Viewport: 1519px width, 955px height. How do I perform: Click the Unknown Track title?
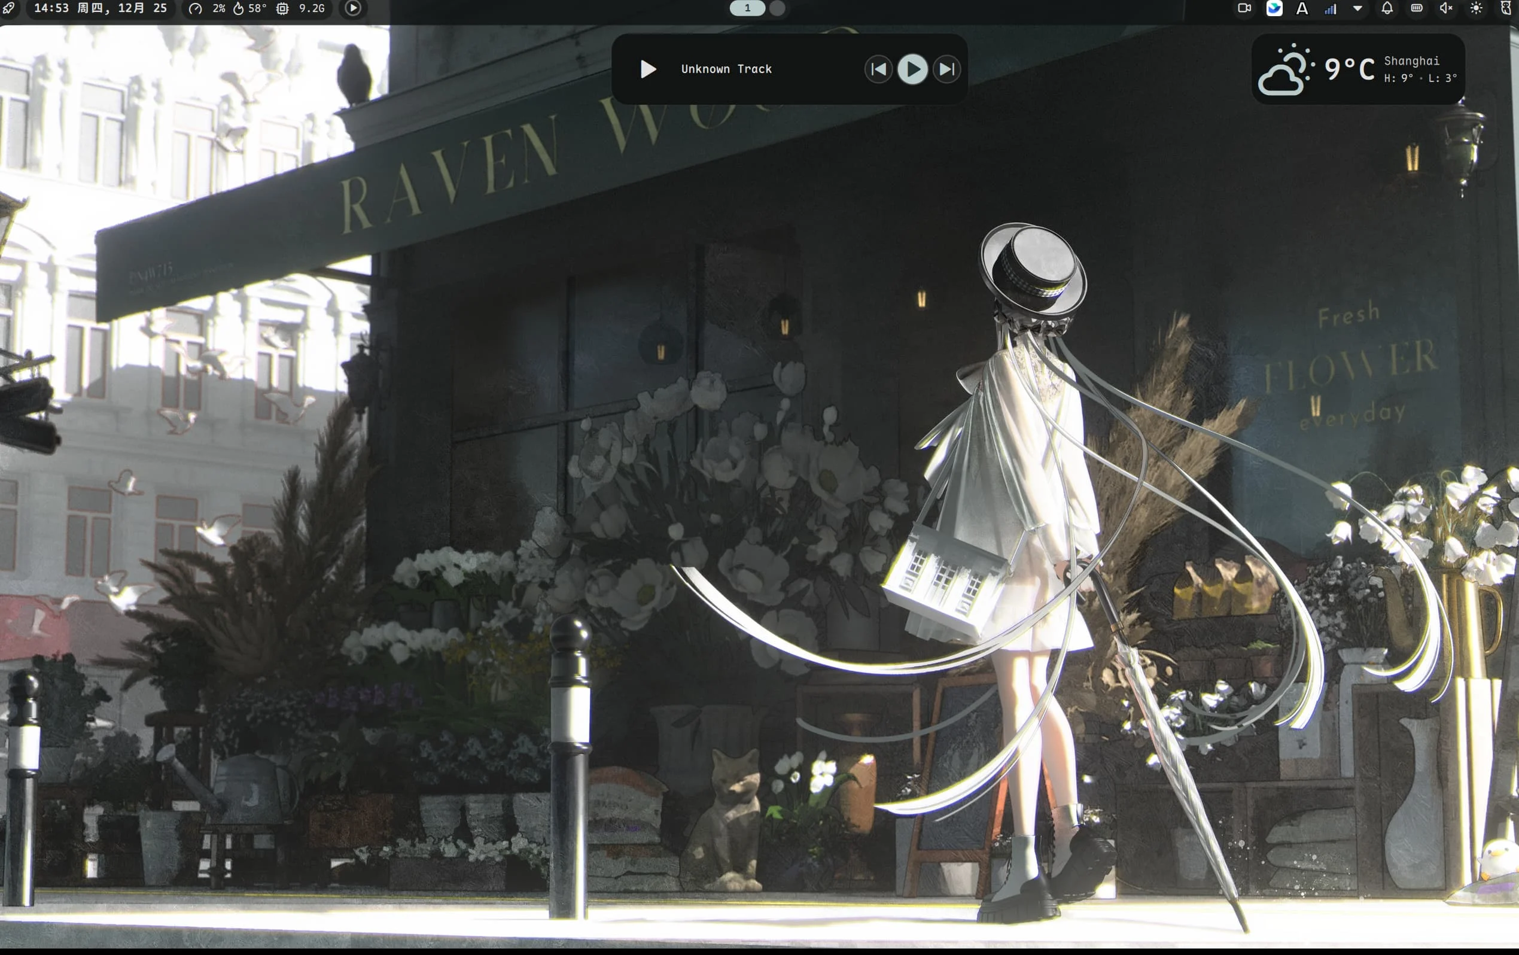coord(726,69)
